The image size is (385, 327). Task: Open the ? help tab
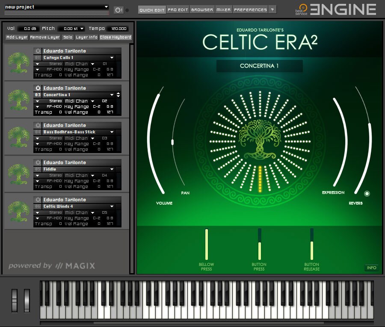[272, 10]
